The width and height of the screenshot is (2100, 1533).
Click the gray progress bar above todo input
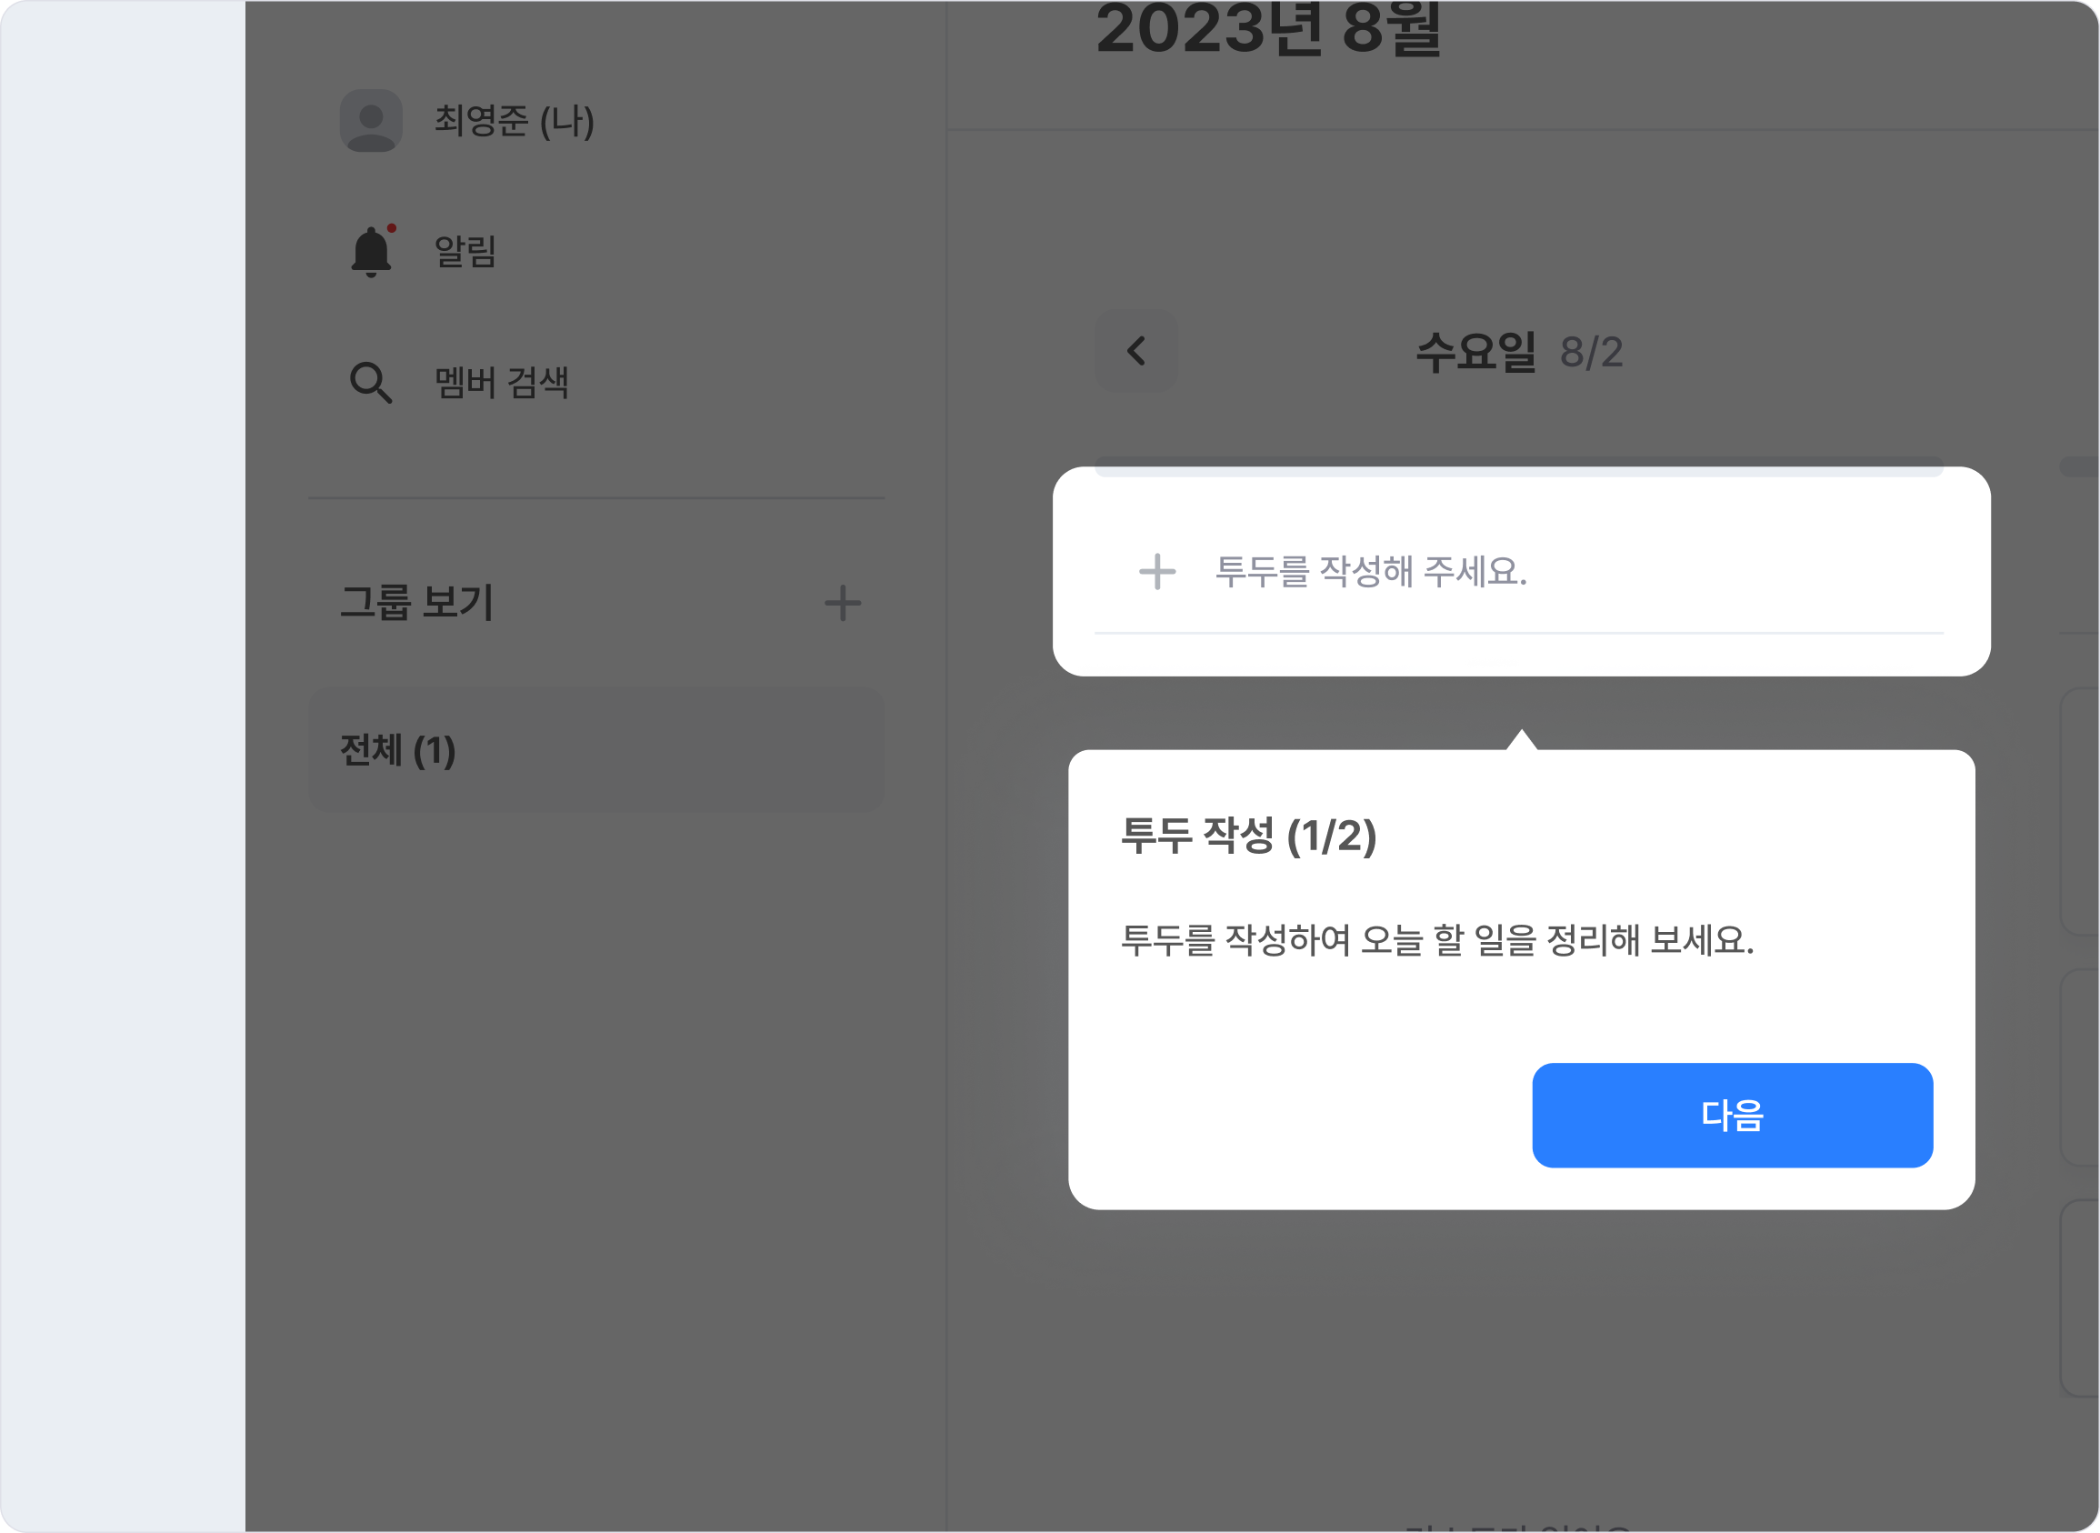[1518, 471]
